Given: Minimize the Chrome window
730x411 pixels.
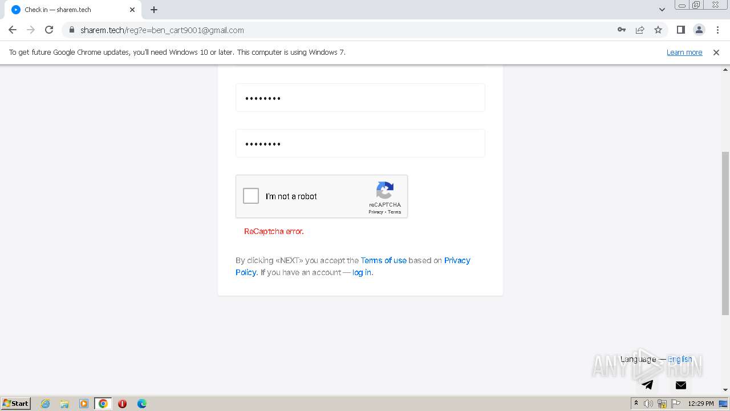Looking at the screenshot, I should 682,5.
